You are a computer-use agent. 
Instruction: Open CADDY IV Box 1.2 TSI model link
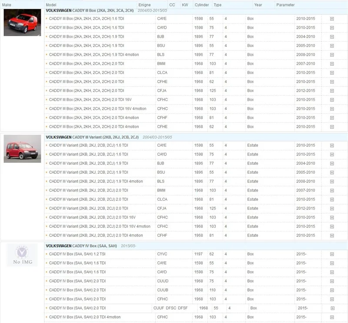click(x=77, y=254)
